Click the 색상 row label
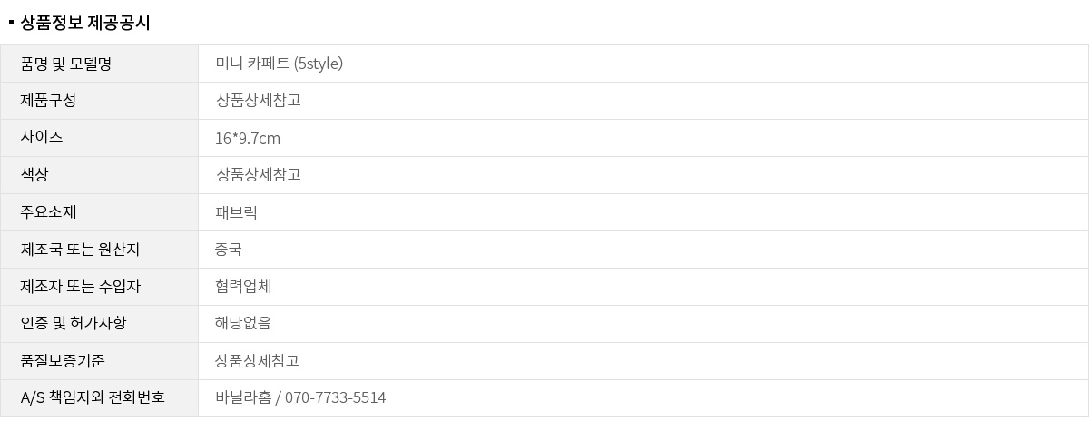The width and height of the screenshot is (1089, 431). pos(34,175)
